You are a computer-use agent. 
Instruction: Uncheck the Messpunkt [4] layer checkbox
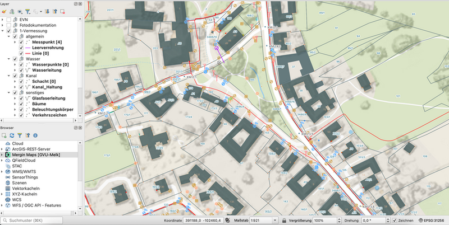coord(21,42)
